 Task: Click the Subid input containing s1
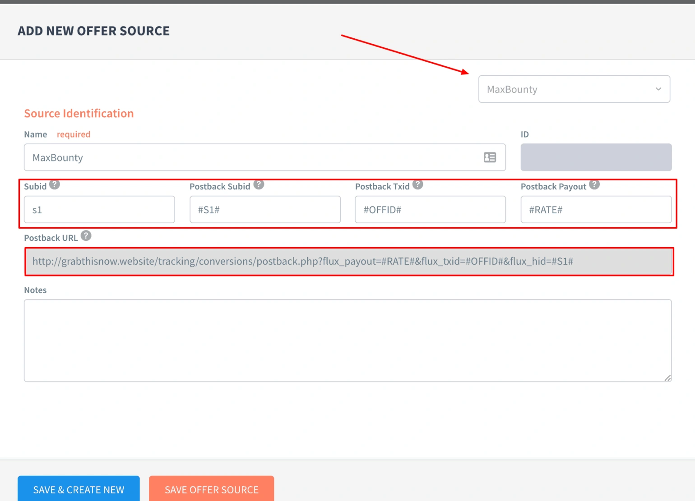click(x=99, y=210)
